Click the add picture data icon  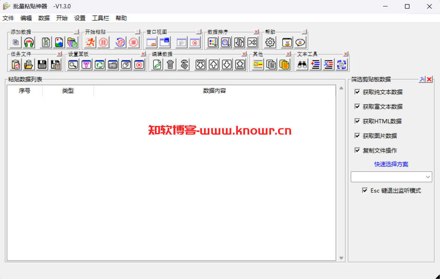(59, 42)
